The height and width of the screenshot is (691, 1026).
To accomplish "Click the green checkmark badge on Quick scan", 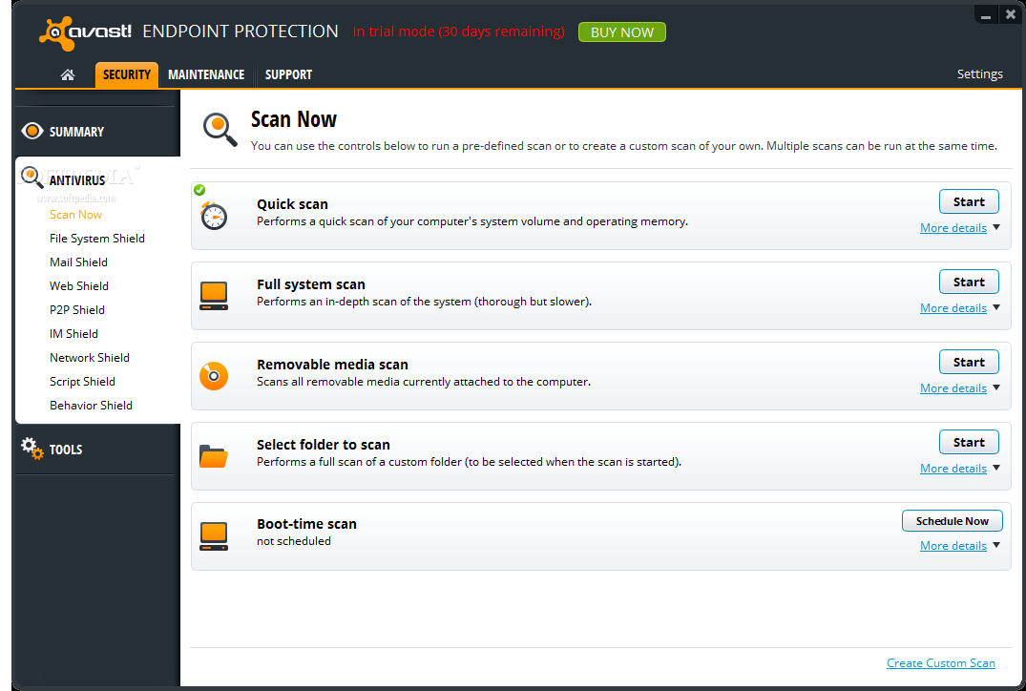I will pyautogui.click(x=199, y=190).
